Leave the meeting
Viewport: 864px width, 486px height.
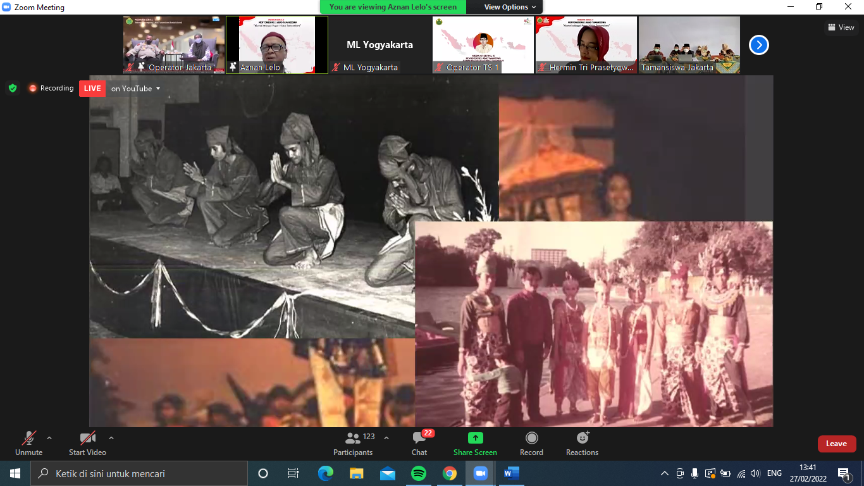pyautogui.click(x=836, y=444)
